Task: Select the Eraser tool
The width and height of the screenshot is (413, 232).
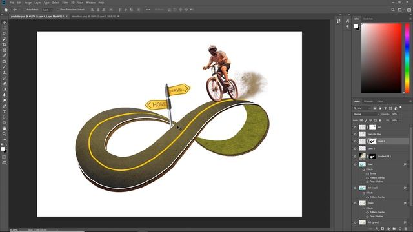Action: (5, 84)
